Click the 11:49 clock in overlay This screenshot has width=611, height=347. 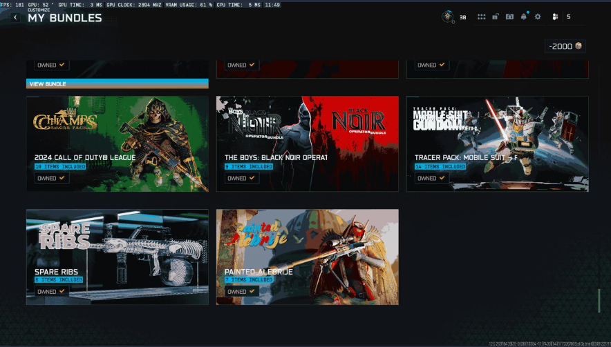click(272, 5)
